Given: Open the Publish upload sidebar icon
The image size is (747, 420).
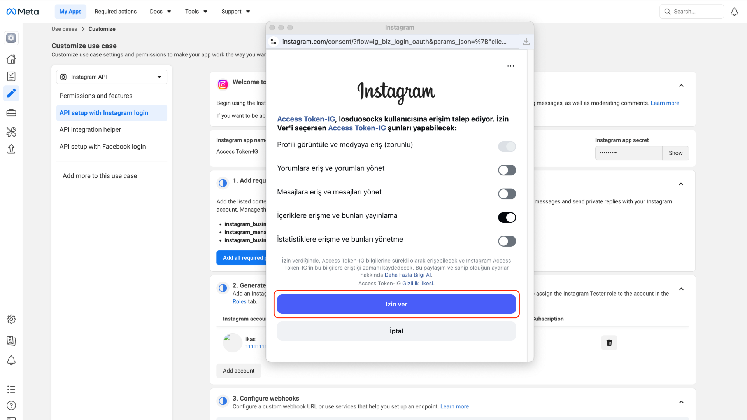Looking at the screenshot, I should [11, 149].
